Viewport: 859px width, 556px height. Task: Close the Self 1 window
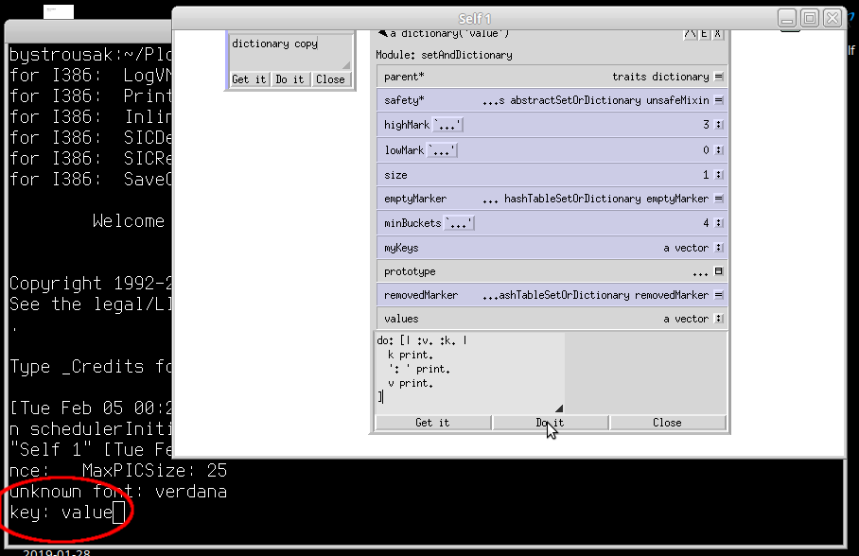(833, 18)
